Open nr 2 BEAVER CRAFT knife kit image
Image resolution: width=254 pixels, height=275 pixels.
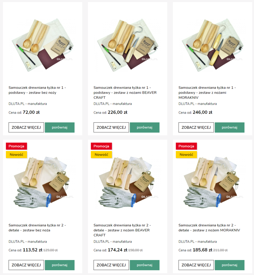coord(128,182)
